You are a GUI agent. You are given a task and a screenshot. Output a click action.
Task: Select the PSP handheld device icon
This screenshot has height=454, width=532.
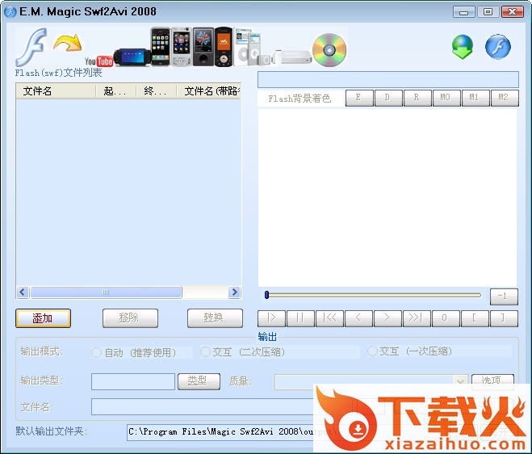[132, 57]
